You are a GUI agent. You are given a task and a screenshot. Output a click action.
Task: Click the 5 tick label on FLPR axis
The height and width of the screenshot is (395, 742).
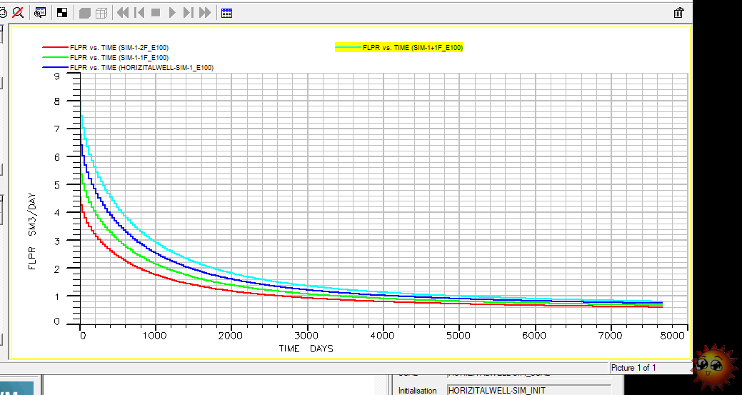click(x=57, y=185)
